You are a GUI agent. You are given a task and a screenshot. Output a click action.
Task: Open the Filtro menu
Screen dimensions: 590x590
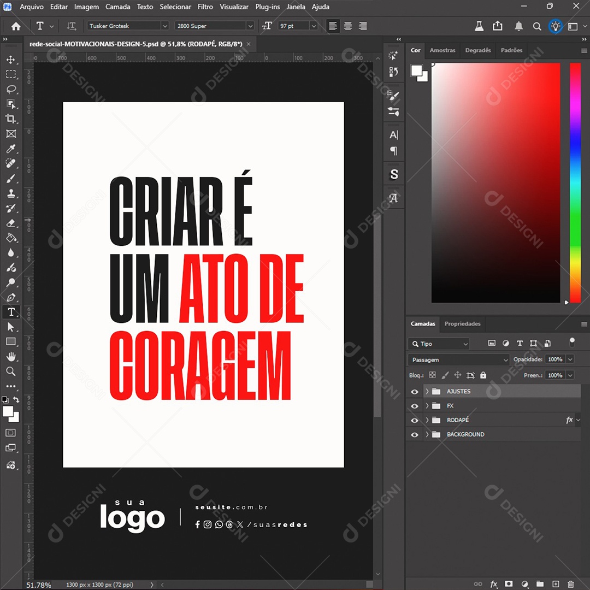205,7
